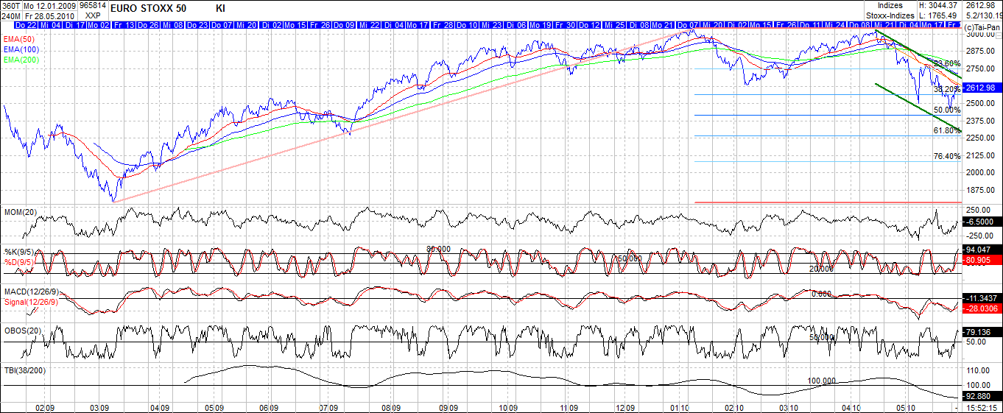This screenshot has width=1003, height=413.
Task: Click the Signal(12/26/9) label
Action: [x=31, y=302]
